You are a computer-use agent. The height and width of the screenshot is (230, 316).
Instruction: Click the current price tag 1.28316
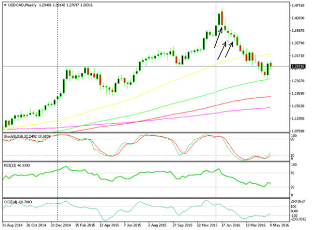click(298, 67)
